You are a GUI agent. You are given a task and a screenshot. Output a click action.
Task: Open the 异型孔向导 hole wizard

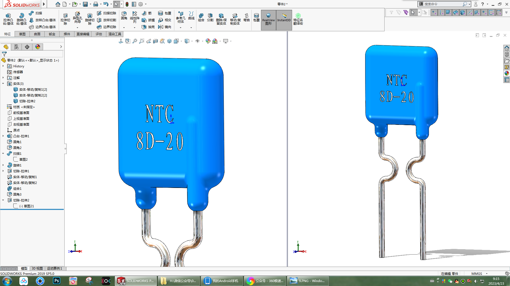coord(77,17)
